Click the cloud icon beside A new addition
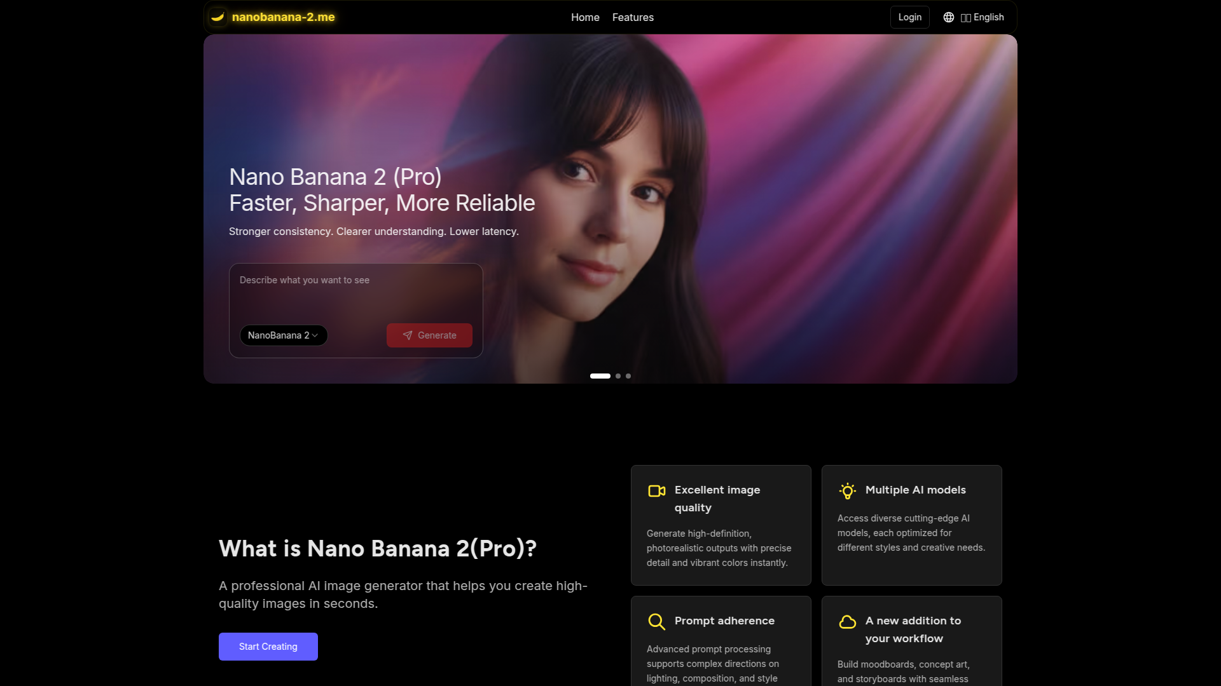This screenshot has height=686, width=1221. tap(848, 622)
